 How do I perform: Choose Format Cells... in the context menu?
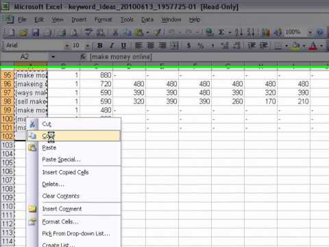[73, 222]
